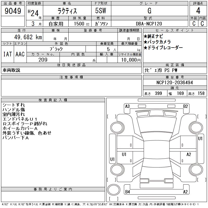This screenshot has width=208, height=208.
Task: Click color number 209
Action: pos(43,60)
